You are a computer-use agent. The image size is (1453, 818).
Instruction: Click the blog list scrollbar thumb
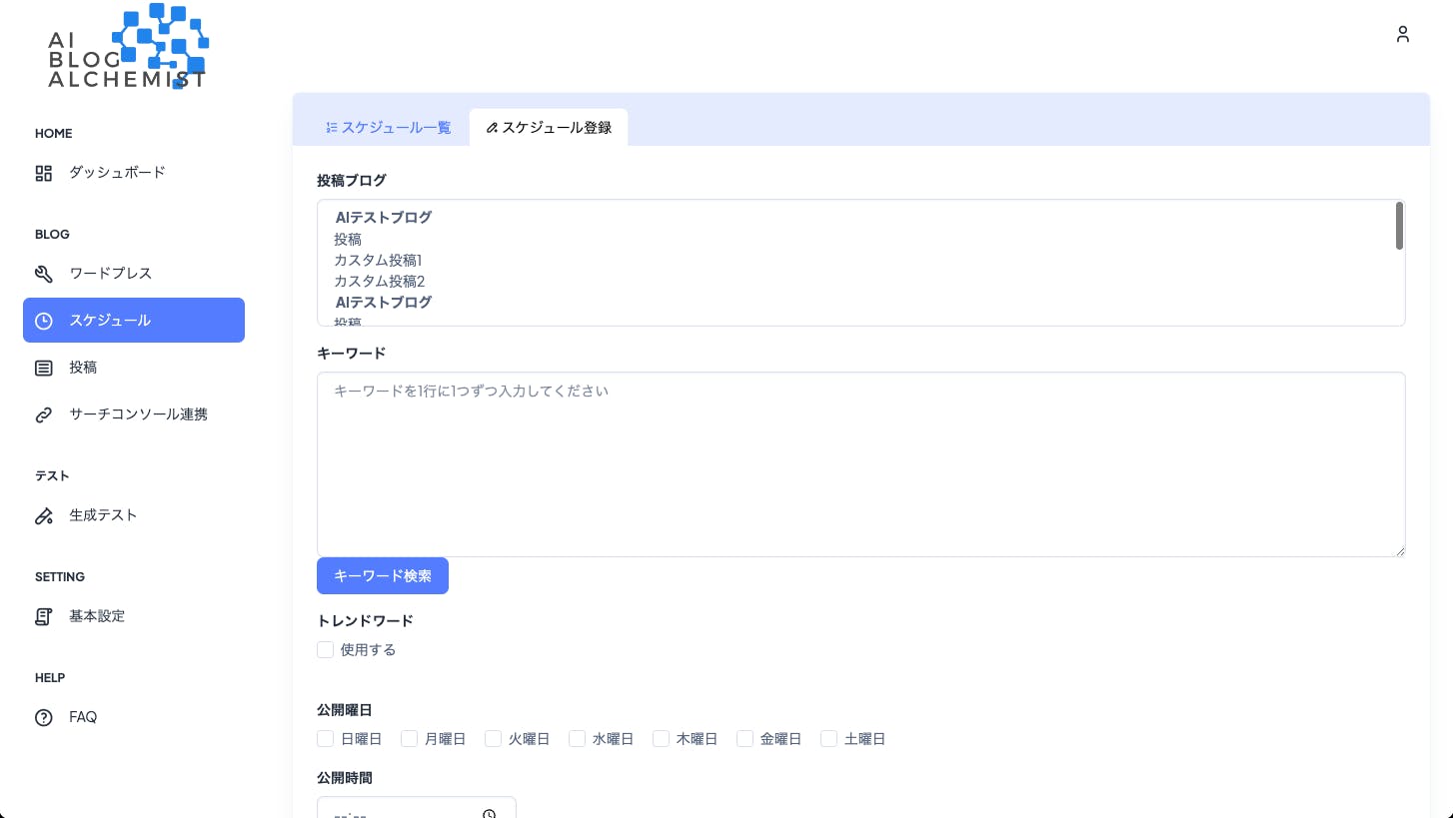click(1399, 226)
